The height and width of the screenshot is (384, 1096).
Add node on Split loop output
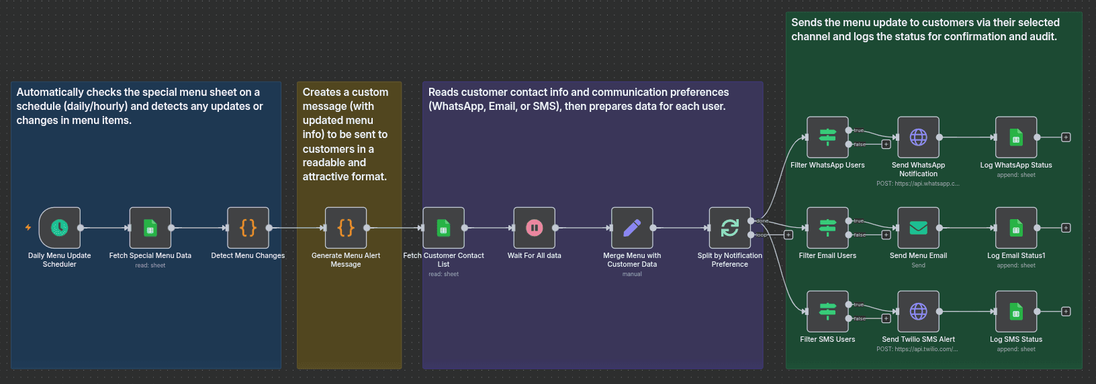tap(788, 235)
